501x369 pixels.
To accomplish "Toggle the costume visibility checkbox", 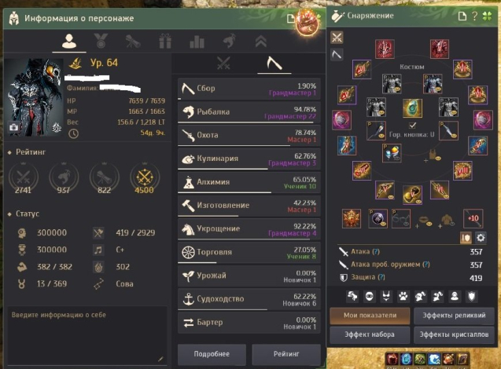I will (x=412, y=125).
